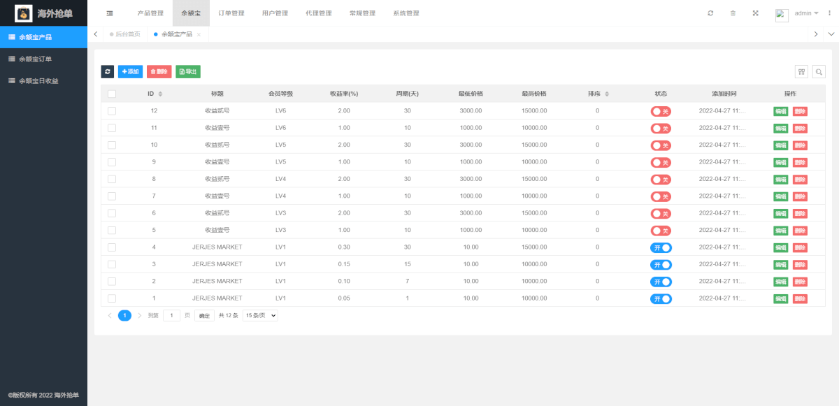Screen dimensions: 839x406
Task: Click the blue 添加 button
Action: click(130, 71)
